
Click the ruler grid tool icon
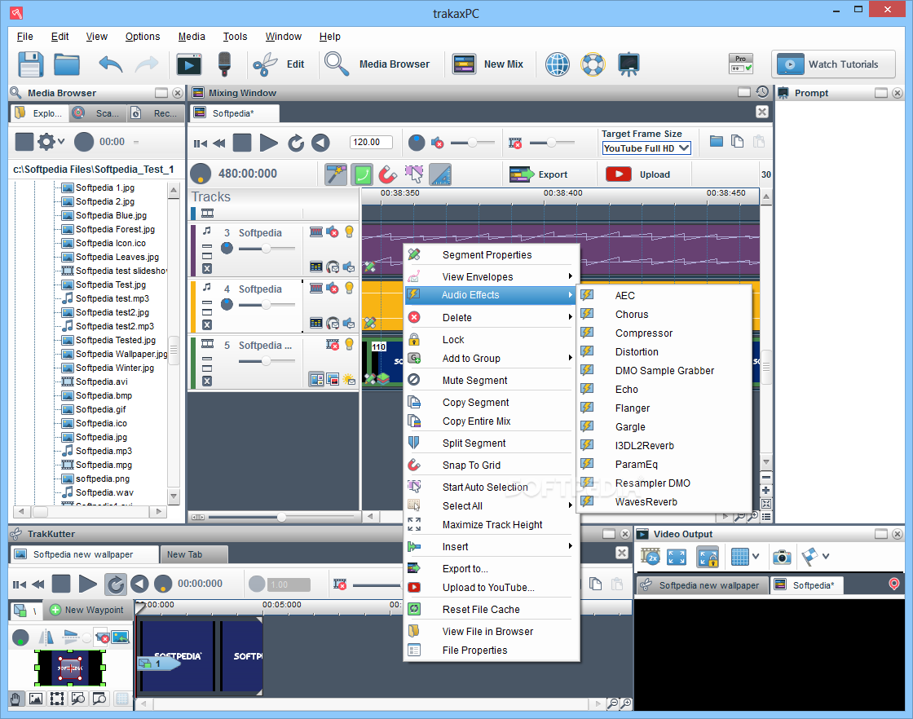tap(440, 174)
